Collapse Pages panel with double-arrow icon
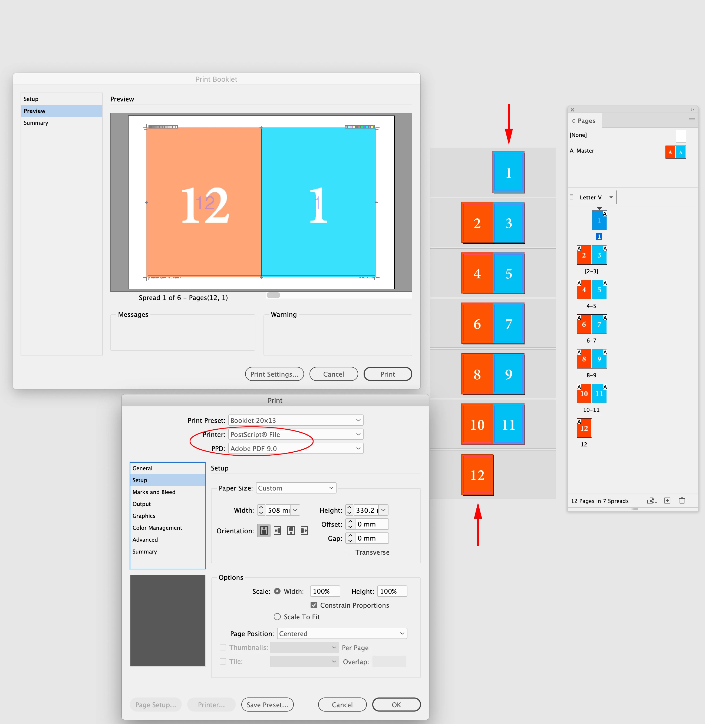 tap(692, 110)
